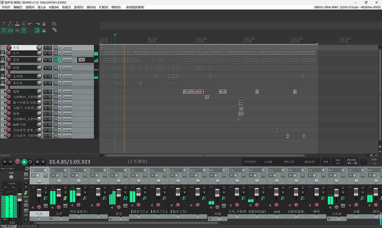The image size is (382, 228).
Task: Pause playback with the transport pause button
Action: (x=43, y=162)
